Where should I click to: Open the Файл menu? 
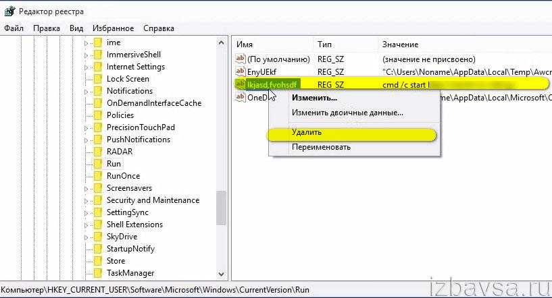point(14,28)
